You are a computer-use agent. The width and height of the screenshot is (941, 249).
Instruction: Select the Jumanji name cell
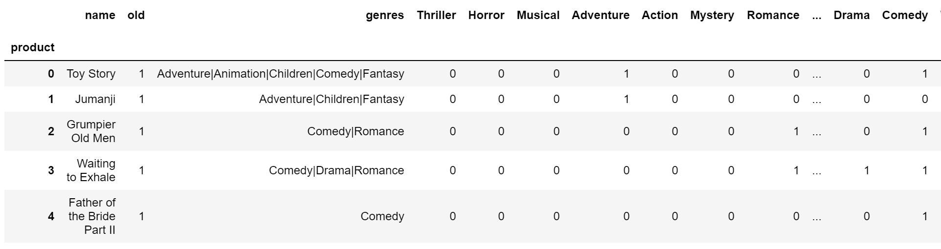(95, 99)
